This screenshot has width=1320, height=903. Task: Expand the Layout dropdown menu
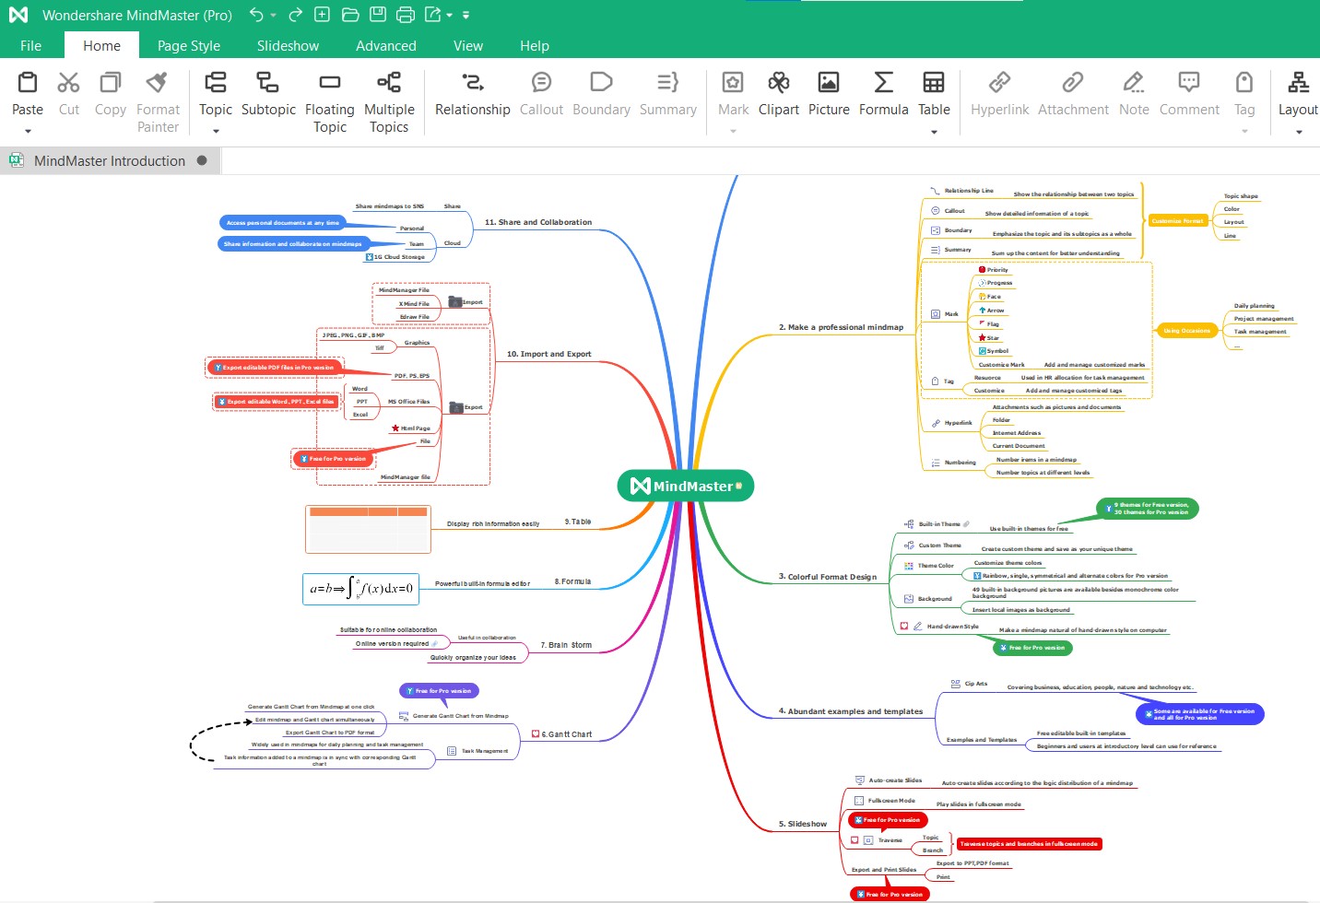pyautogui.click(x=1298, y=132)
